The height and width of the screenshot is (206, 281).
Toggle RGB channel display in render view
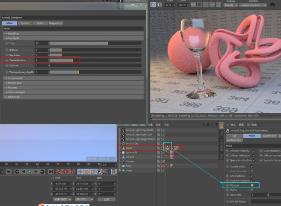[x=193, y=5]
